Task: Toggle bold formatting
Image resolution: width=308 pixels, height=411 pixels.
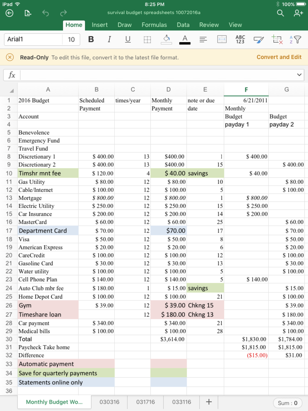Action: [x=91, y=40]
